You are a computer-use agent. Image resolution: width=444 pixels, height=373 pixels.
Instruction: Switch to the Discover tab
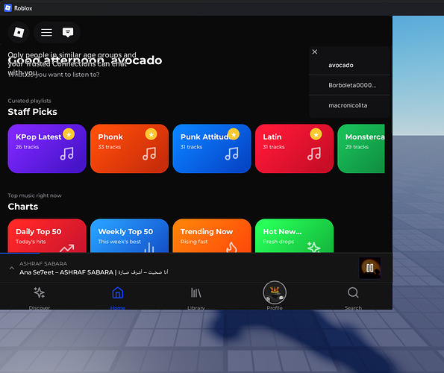coord(40,298)
